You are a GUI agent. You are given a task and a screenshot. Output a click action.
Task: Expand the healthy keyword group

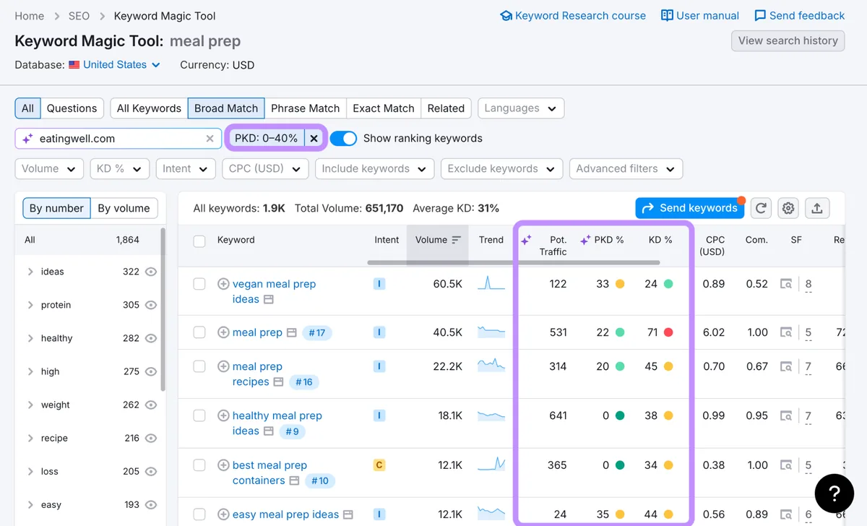point(30,338)
